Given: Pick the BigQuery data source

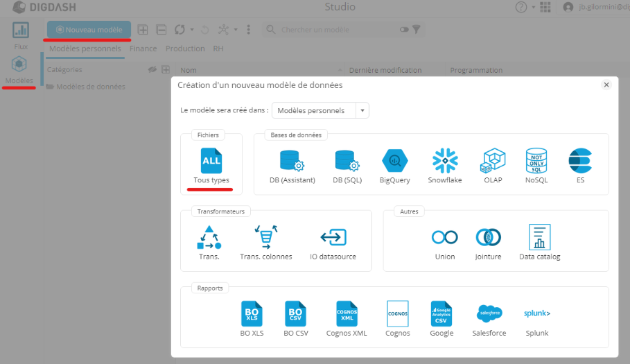Looking at the screenshot, I should [394, 161].
